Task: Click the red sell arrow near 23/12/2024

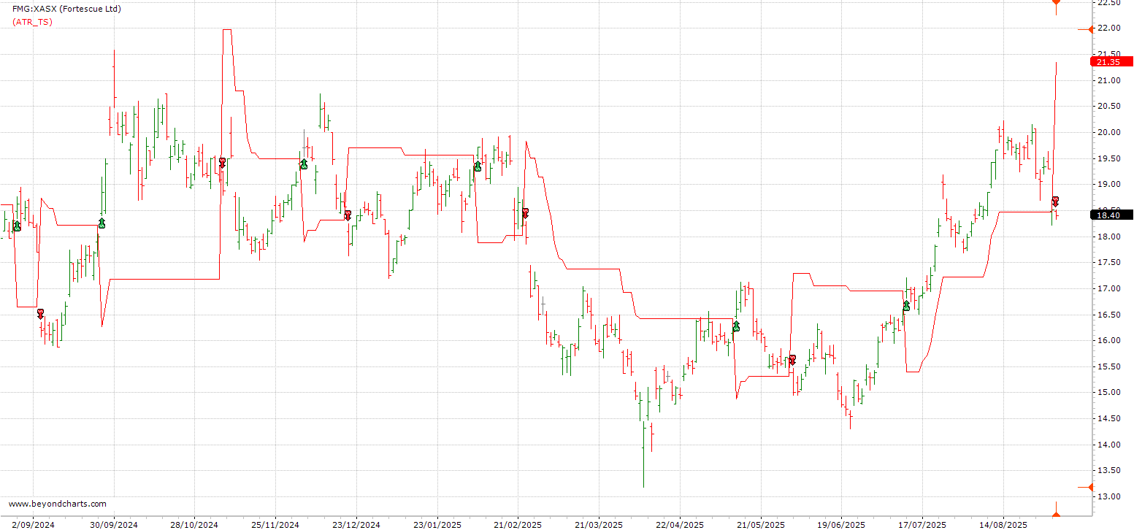Action: pyautogui.click(x=348, y=215)
